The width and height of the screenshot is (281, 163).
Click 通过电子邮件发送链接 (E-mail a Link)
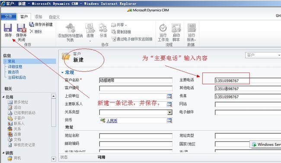tap(132, 39)
